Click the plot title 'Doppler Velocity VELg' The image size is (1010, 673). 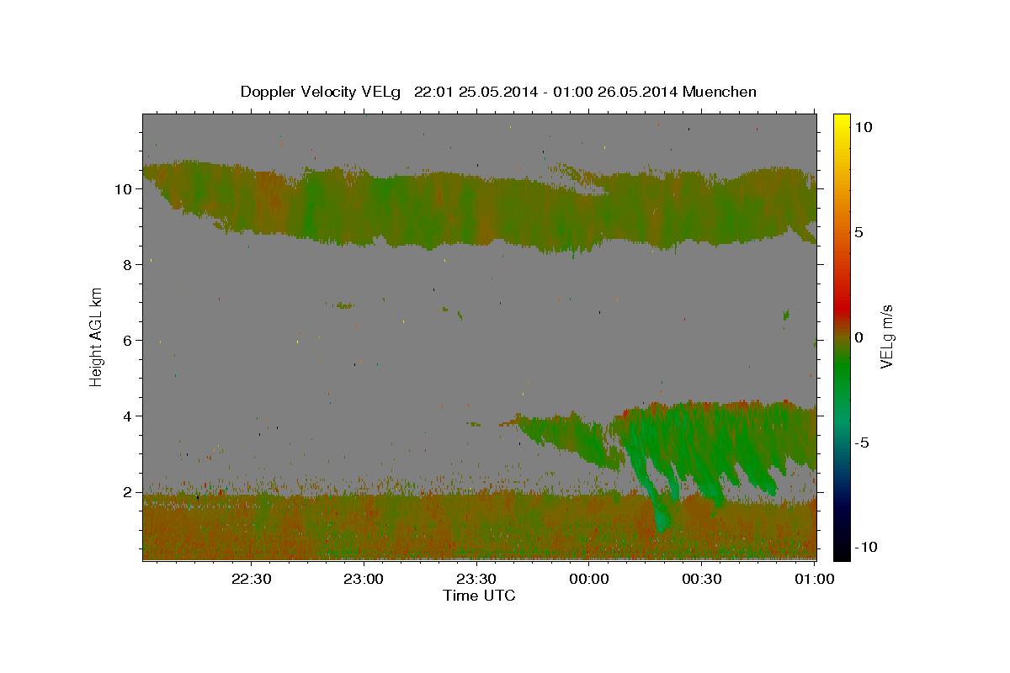click(322, 92)
